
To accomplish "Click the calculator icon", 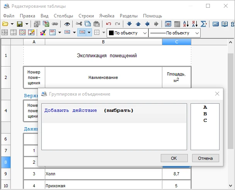I will click(215, 24).
